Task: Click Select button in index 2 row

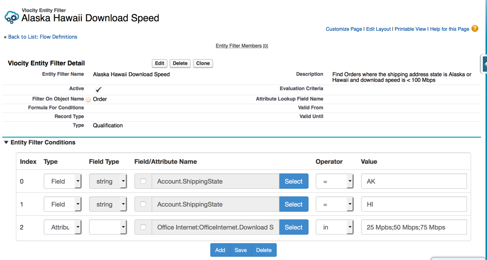Action: tap(294, 227)
